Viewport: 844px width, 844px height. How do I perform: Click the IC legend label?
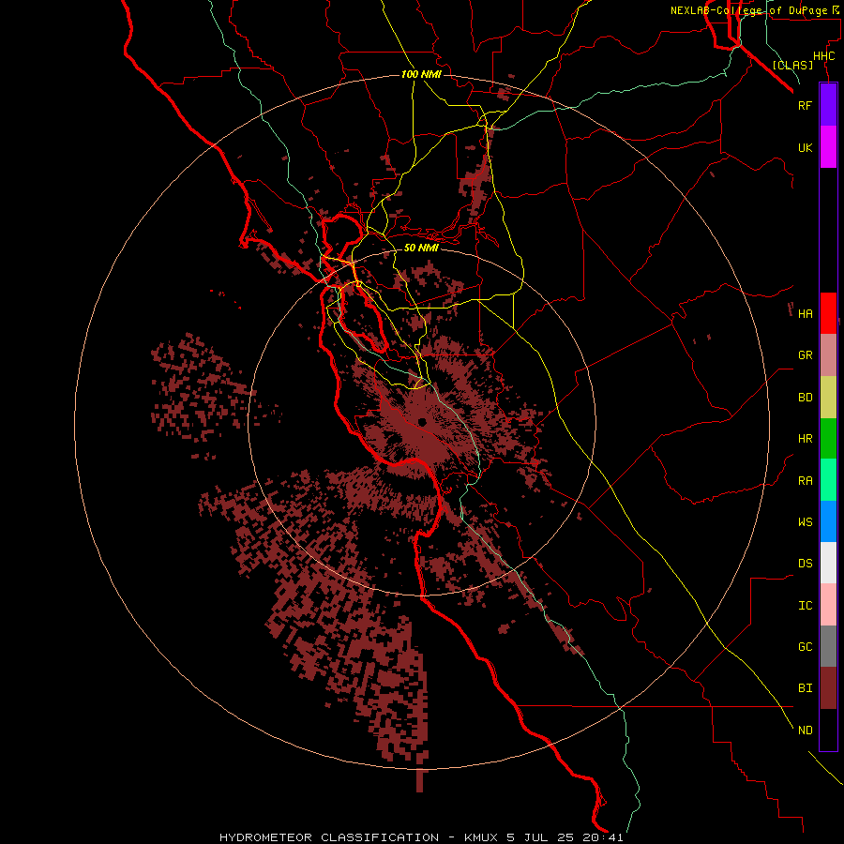pos(805,606)
